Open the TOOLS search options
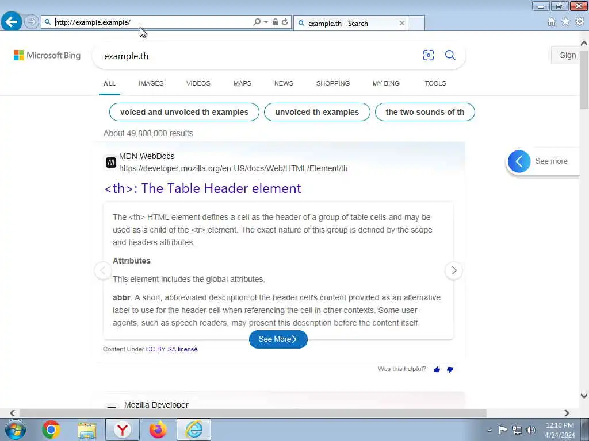This screenshot has height=441, width=589. click(x=435, y=83)
